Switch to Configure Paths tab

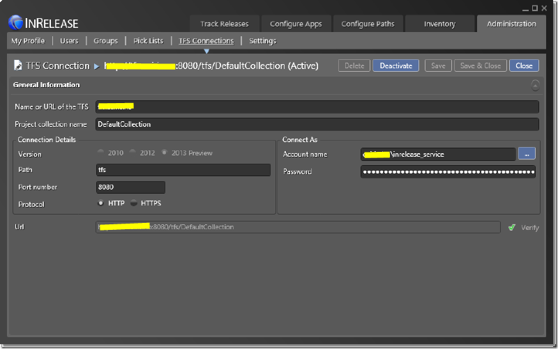point(368,24)
